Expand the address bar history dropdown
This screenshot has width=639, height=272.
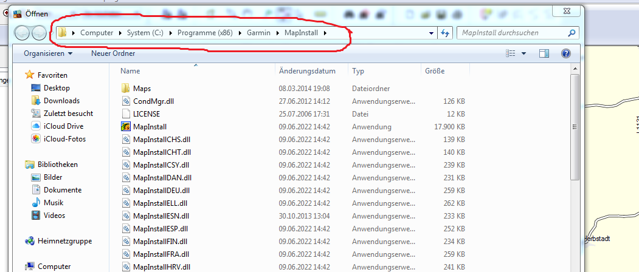[x=431, y=33]
